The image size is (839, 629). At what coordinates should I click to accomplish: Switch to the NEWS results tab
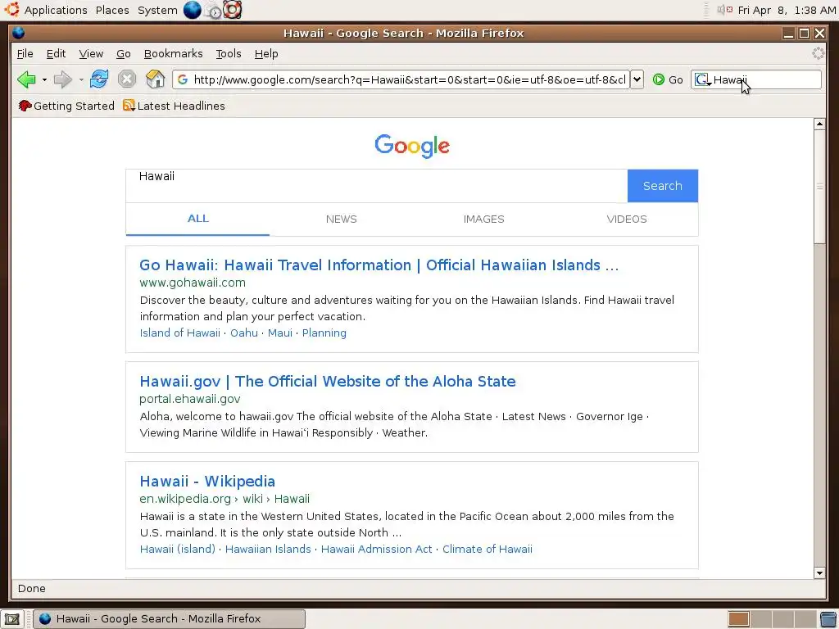342,219
